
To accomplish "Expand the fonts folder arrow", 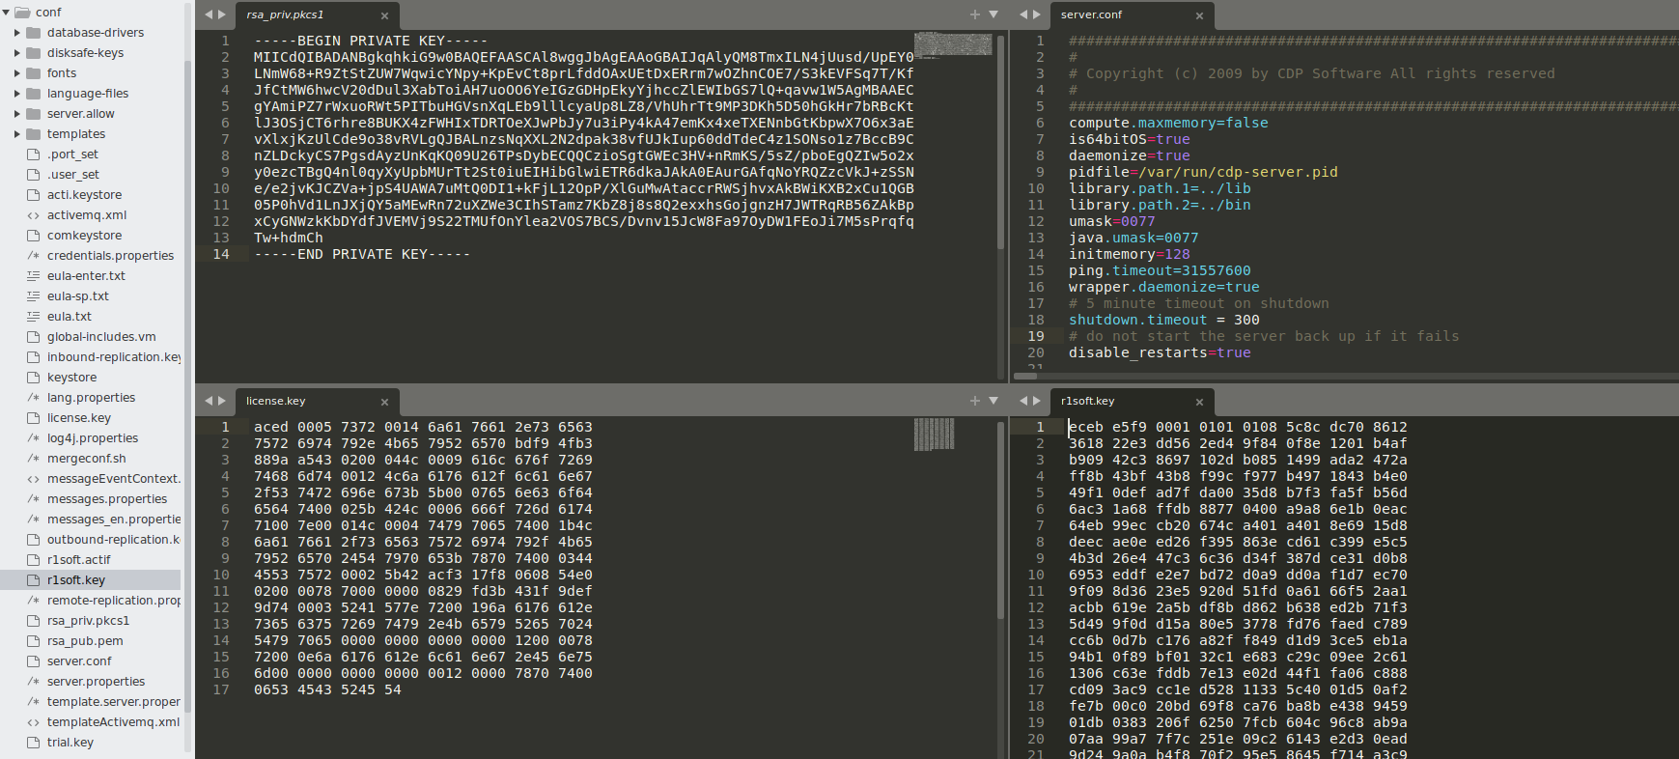I will point(16,73).
